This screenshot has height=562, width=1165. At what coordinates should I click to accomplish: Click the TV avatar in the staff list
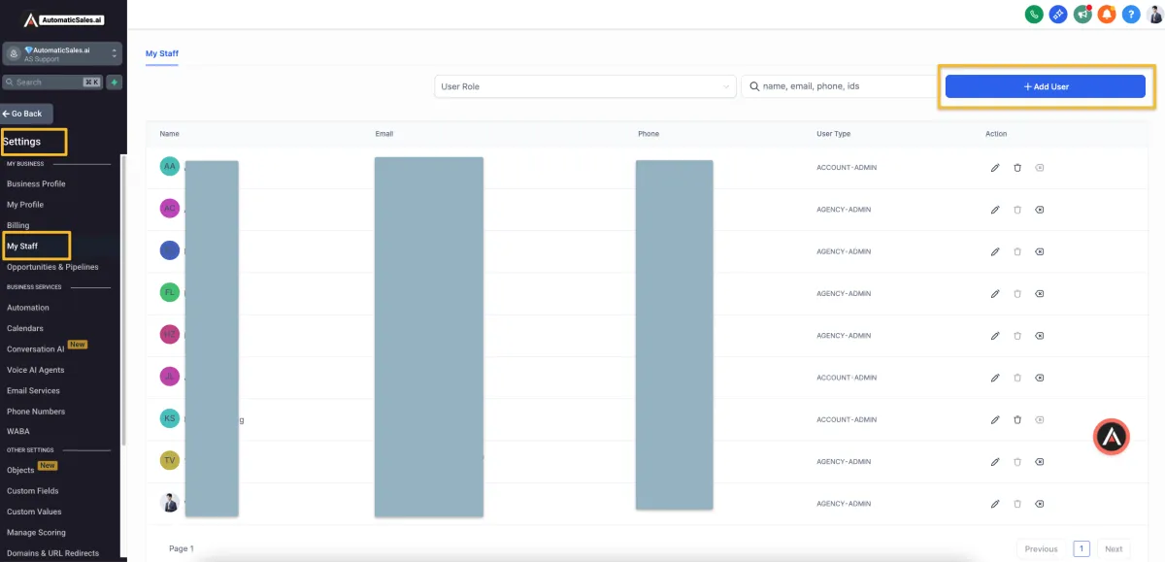tap(170, 460)
